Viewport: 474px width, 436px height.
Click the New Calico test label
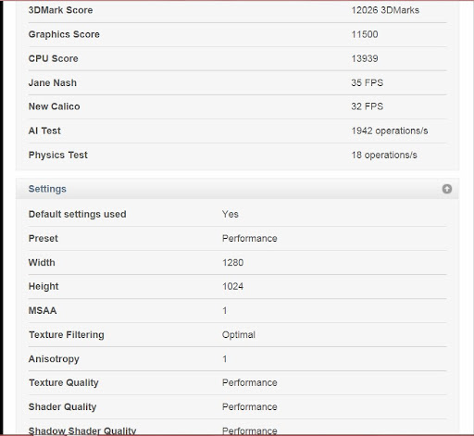pyautogui.click(x=55, y=106)
